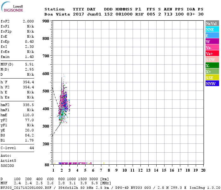Screen dimensions: 221x190
Task: Click the C-level value 44
Action: pyautogui.click(x=32, y=148)
